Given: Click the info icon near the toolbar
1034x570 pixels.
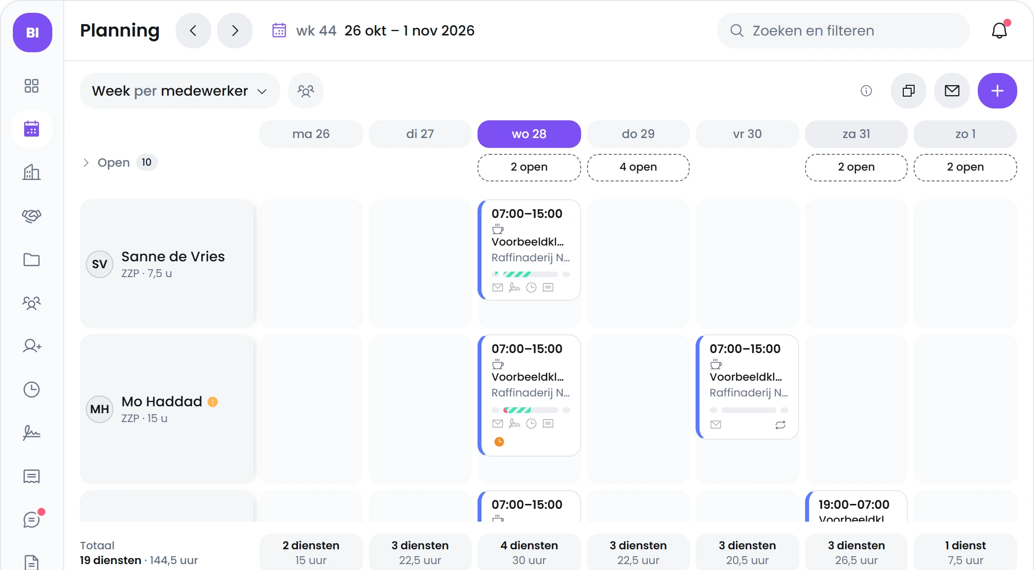Looking at the screenshot, I should (x=866, y=91).
